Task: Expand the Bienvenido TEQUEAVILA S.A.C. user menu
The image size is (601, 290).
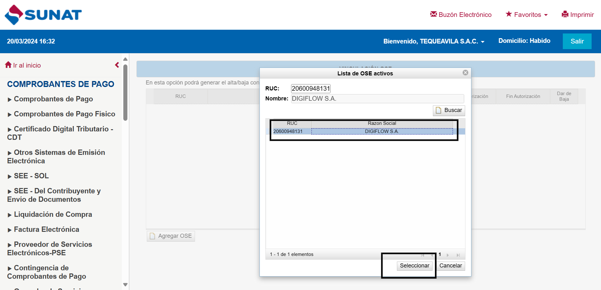Action: click(434, 41)
